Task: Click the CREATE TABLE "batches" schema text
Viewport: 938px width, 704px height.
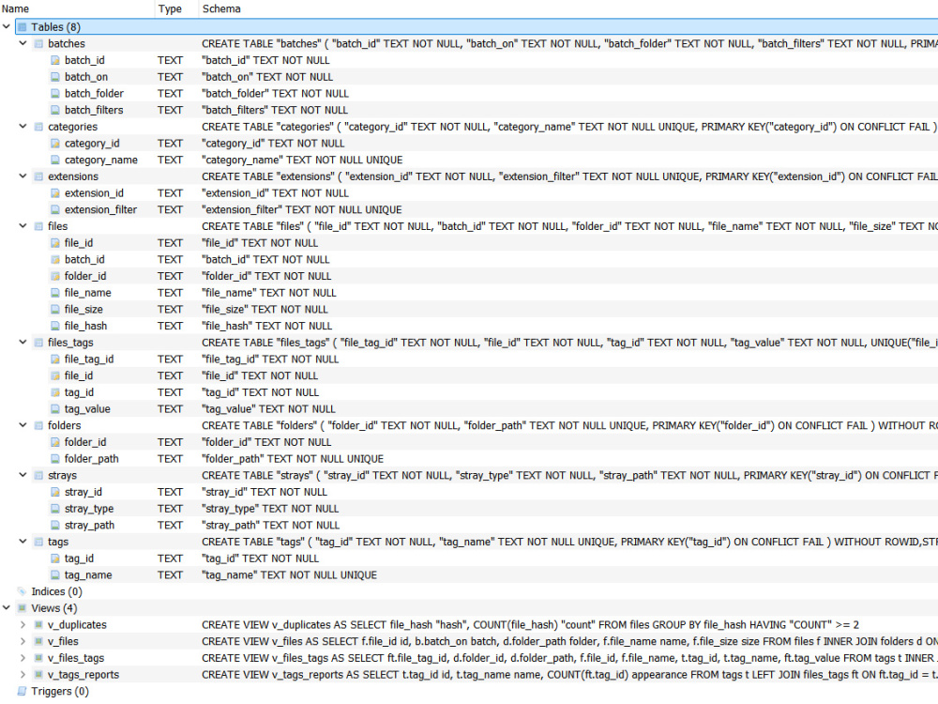Action: [x=569, y=44]
